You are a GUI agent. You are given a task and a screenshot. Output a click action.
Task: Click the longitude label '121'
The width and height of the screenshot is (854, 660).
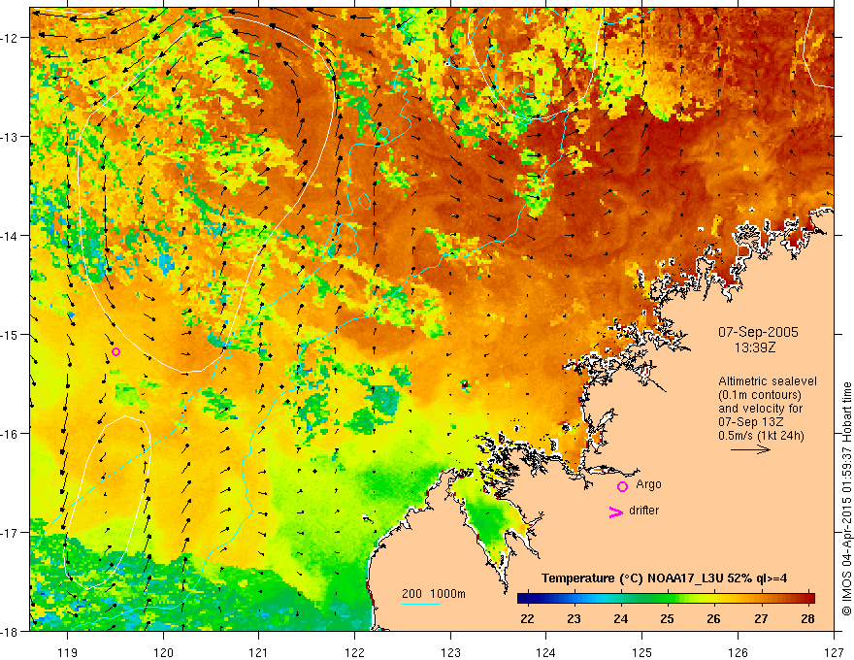pyautogui.click(x=259, y=652)
